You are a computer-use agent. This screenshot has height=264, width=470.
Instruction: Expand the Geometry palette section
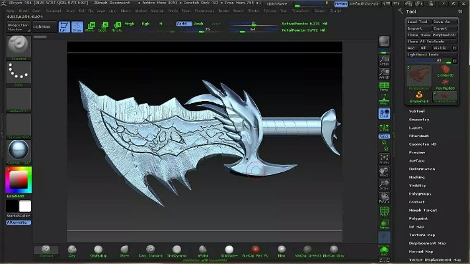(x=419, y=119)
